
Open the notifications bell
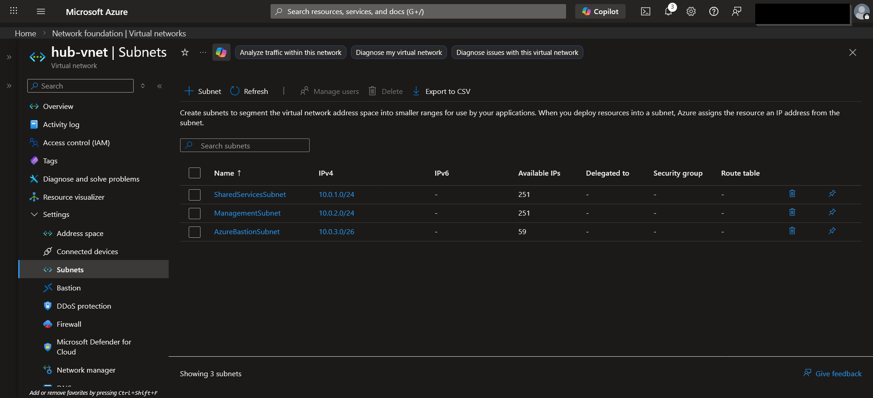(x=668, y=11)
